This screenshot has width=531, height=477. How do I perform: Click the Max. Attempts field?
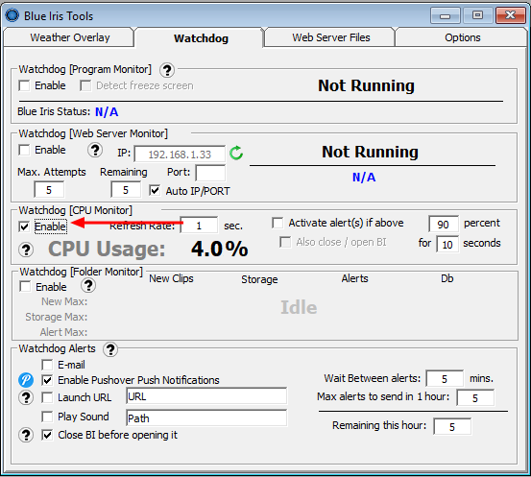49,190
